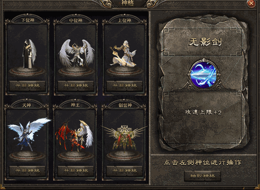The width and height of the screenshot is (260, 190).
Task: Click 开启神格 under 中位神
Action: click(76, 86)
